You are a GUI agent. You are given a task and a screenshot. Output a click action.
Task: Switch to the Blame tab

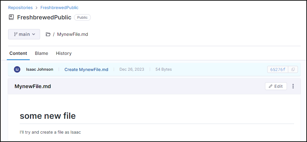click(41, 53)
